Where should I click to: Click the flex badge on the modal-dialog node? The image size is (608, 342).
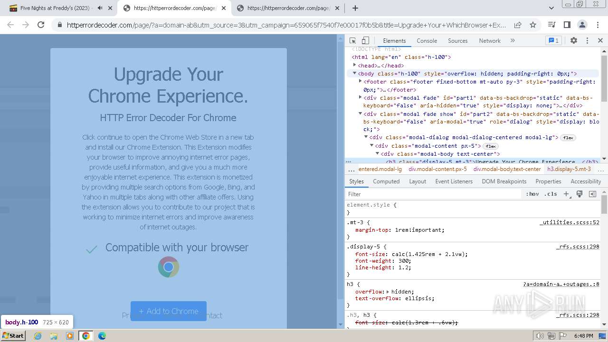coord(568,138)
